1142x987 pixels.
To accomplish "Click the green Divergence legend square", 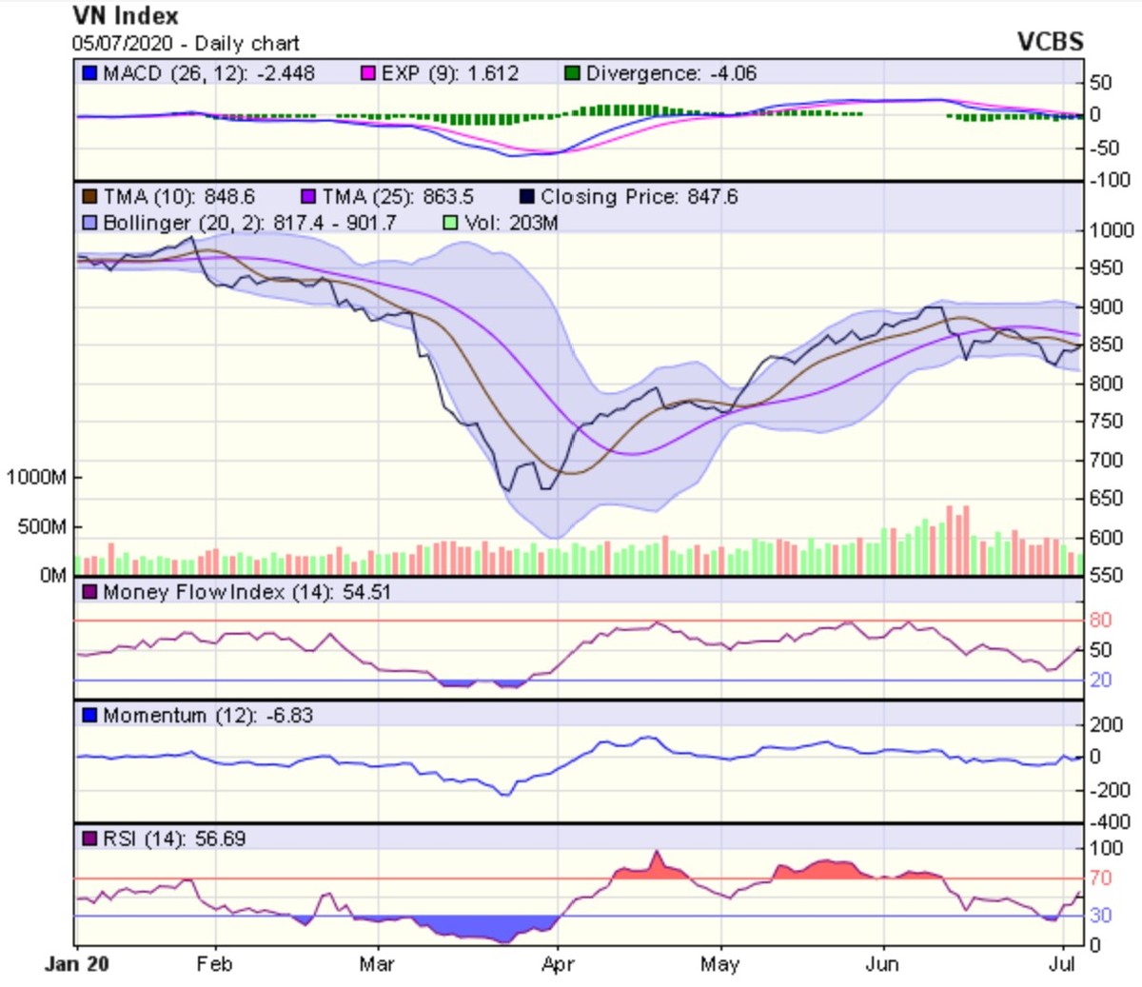I will click(572, 73).
